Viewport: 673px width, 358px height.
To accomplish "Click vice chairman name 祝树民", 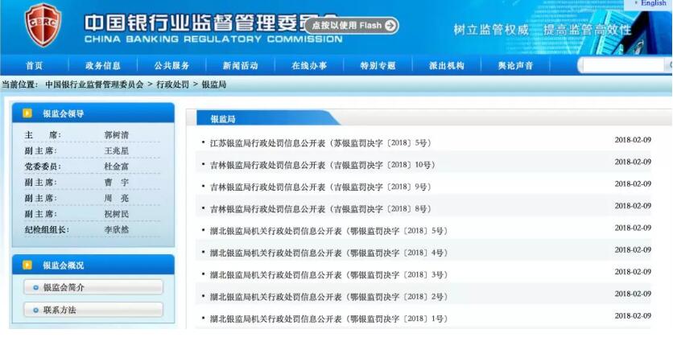I will coord(116,214).
